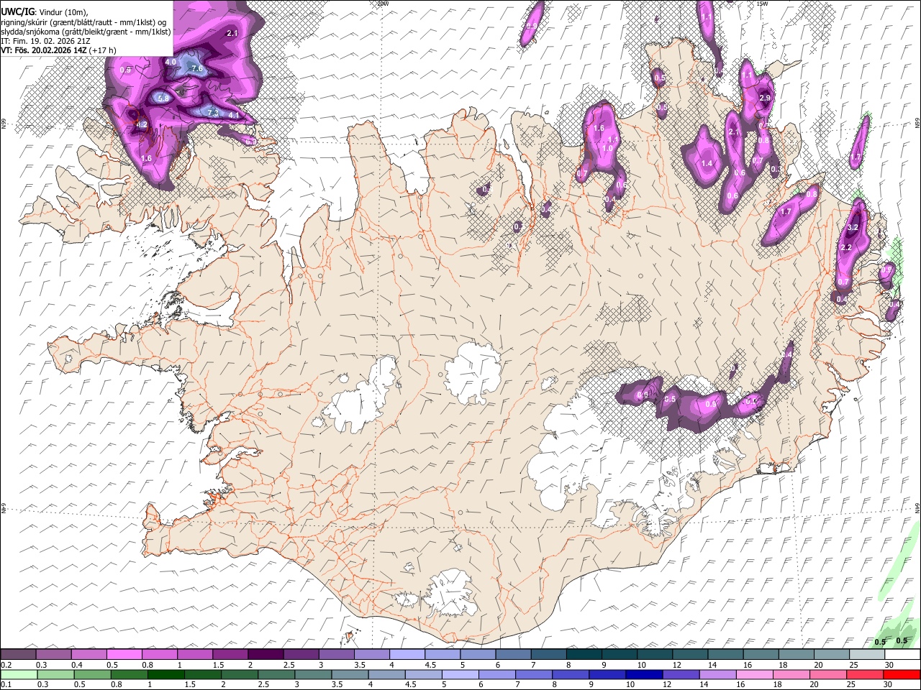Screen dimensions: 921x690
Task: Click the lower legend dark blue swatch at 10
Action: 644,674
